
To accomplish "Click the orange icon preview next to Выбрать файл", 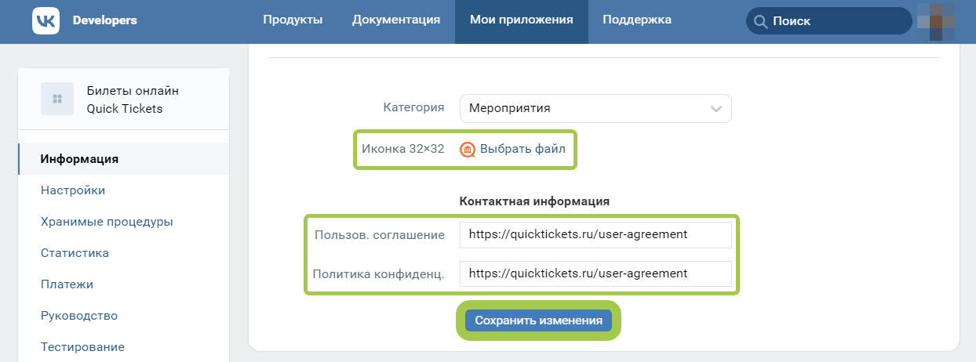I will (x=468, y=149).
